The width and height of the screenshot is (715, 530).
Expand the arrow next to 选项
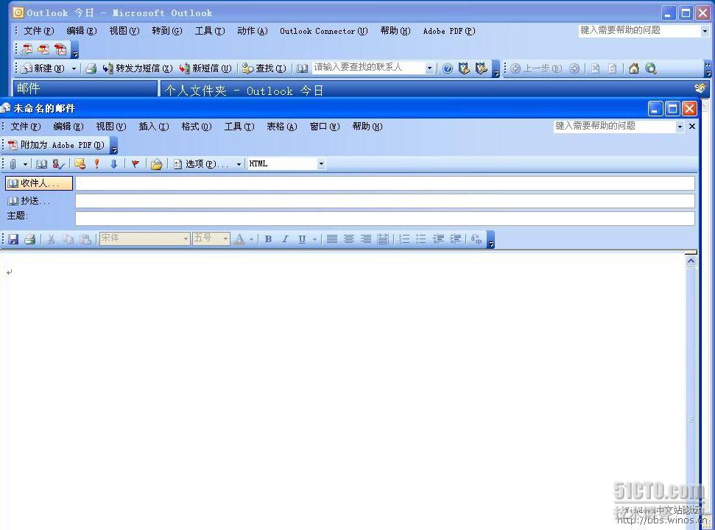click(239, 164)
